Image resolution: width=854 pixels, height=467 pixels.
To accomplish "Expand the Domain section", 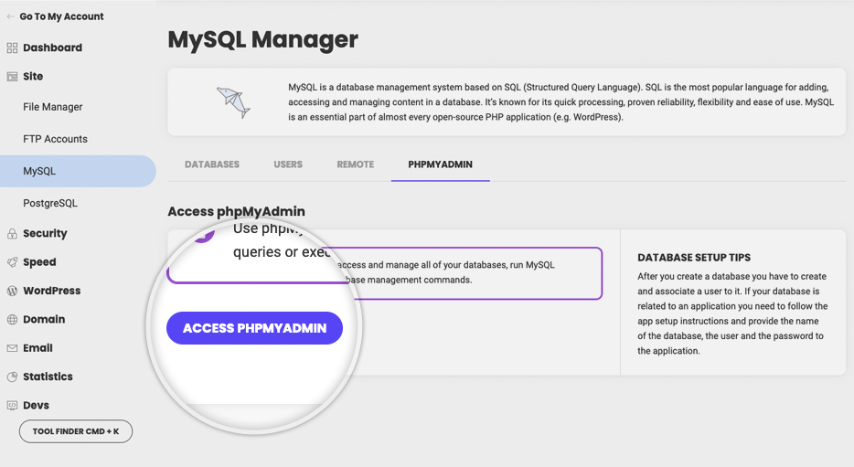I will (x=44, y=320).
